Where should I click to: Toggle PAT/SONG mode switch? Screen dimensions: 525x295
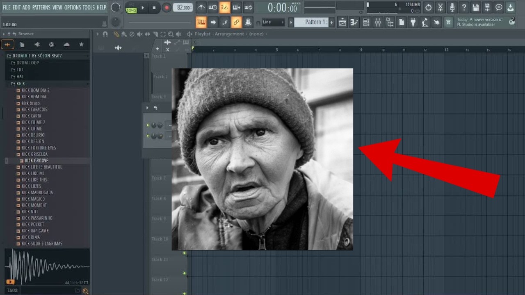pyautogui.click(x=131, y=8)
